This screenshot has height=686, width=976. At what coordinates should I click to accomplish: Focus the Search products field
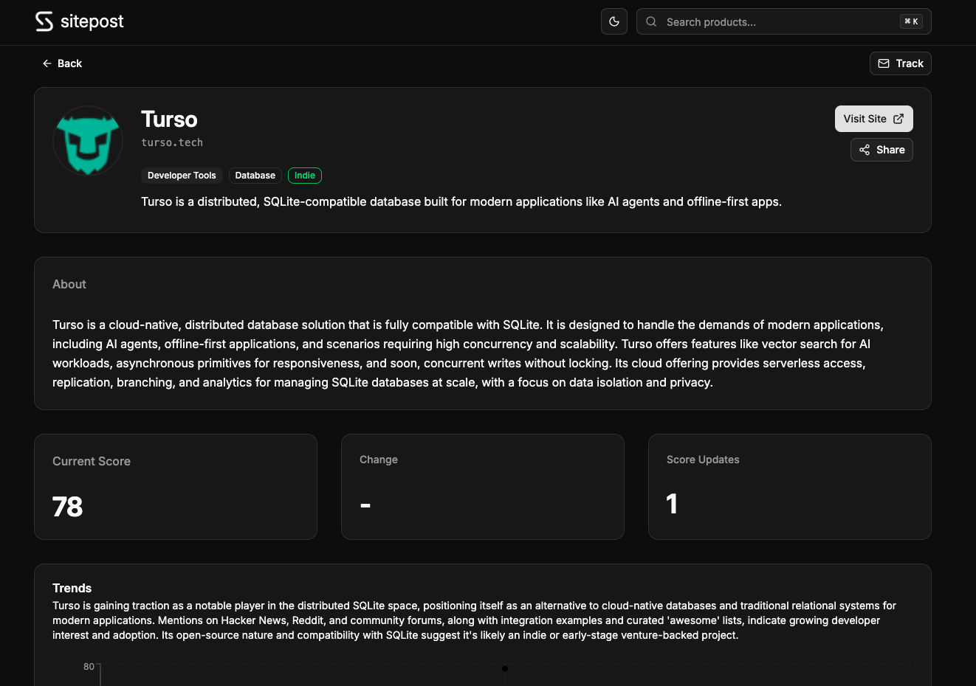783,21
